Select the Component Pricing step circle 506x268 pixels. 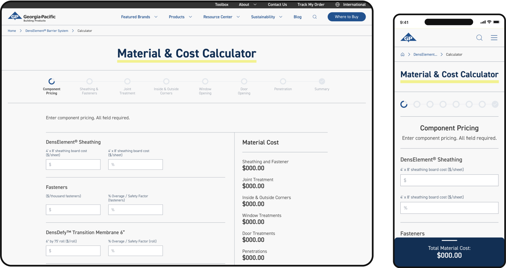pos(52,81)
